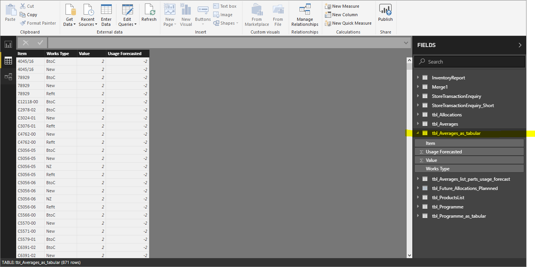535x267 pixels.
Task: Click the vertical scrollbar up arrow
Action: (x=409, y=60)
